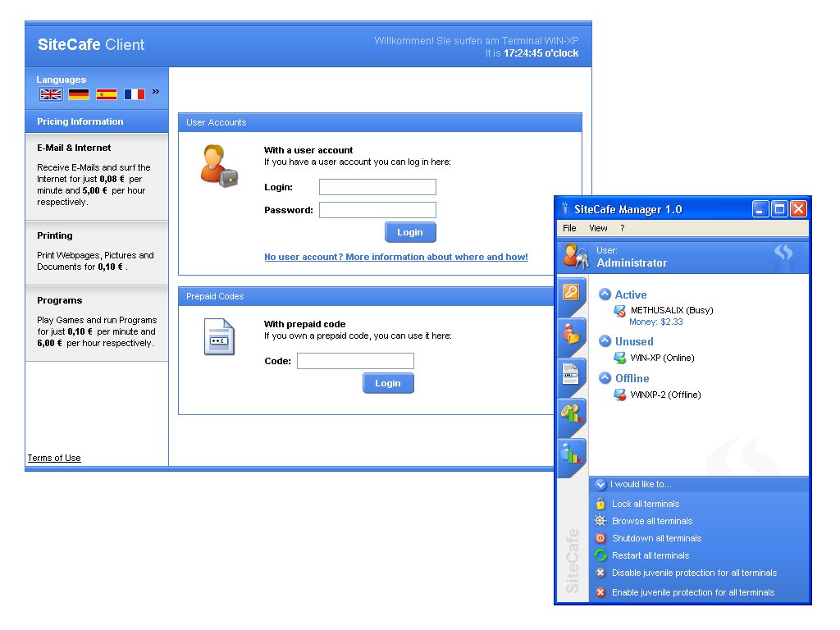Viewport: 840px width, 630px height.
Task: Open the prepaid codes document tab in Manager sidebar
Action: click(x=572, y=374)
